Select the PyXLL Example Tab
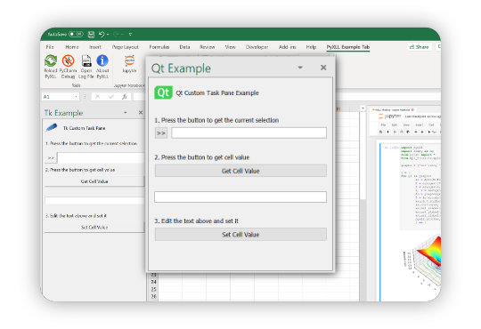 click(x=348, y=47)
